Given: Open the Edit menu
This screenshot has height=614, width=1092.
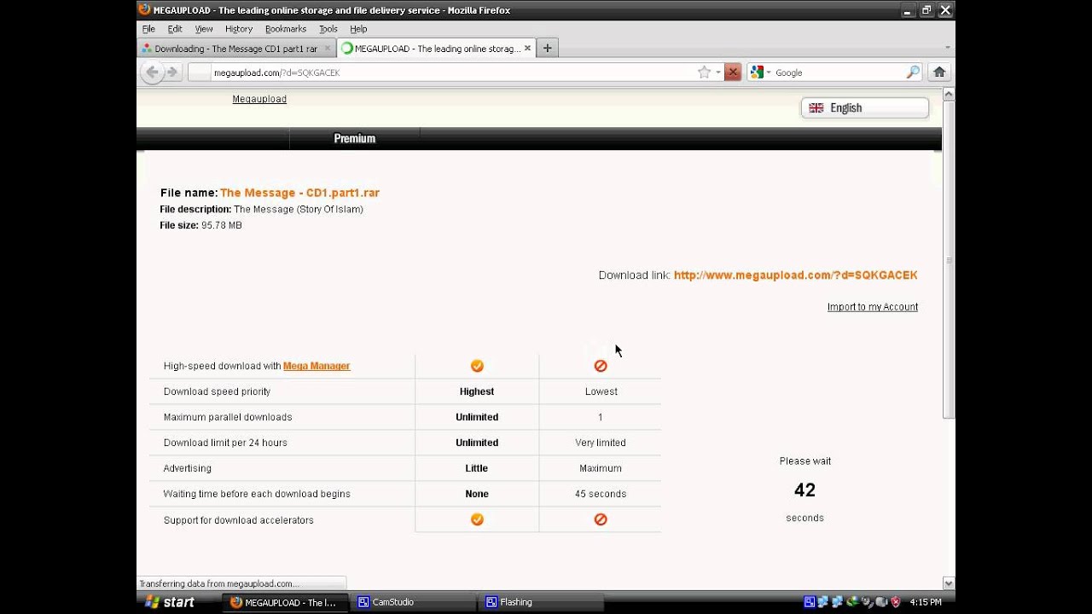Looking at the screenshot, I should [x=175, y=29].
